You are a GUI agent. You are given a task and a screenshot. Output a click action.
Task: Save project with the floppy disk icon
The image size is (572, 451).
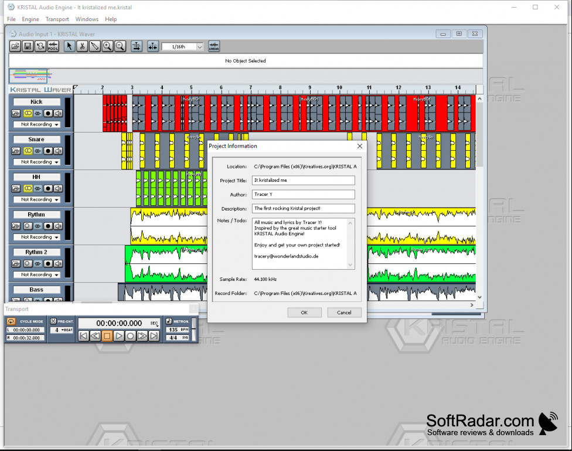coord(28,46)
